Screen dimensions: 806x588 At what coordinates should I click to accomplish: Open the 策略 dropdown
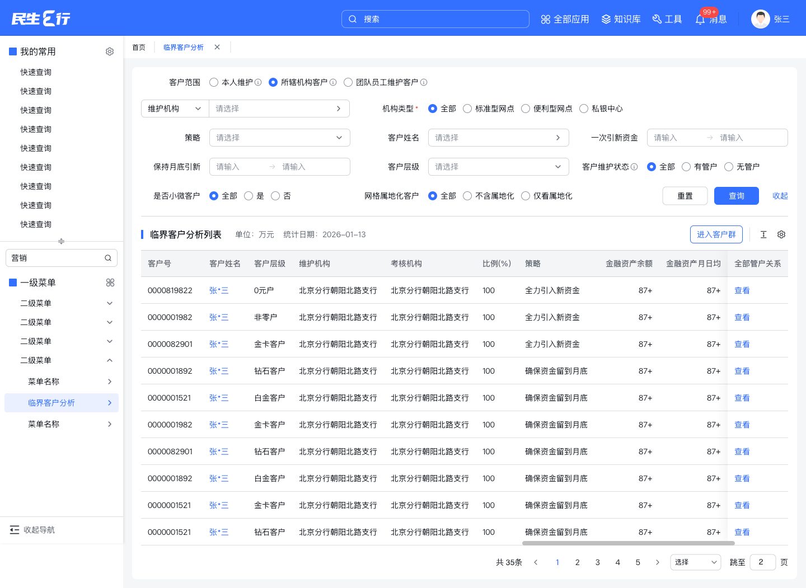(280, 138)
